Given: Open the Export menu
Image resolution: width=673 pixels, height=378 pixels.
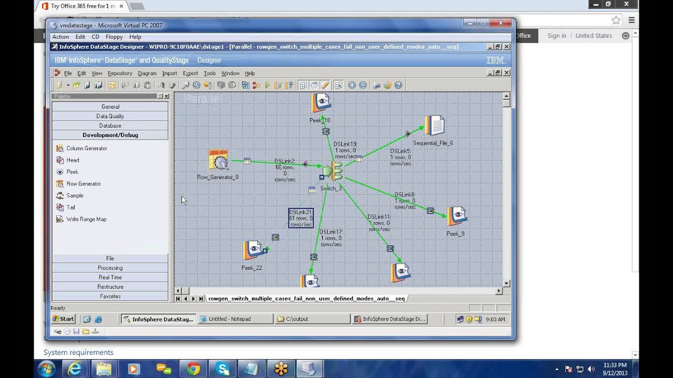Looking at the screenshot, I should pyautogui.click(x=190, y=73).
